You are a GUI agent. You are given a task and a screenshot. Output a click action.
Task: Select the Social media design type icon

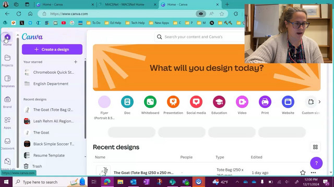[196, 102]
